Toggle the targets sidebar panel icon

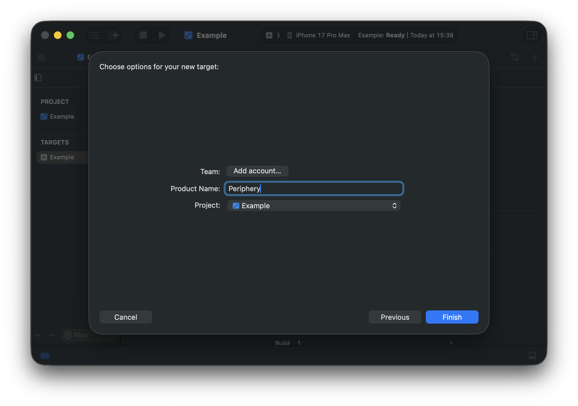click(38, 78)
